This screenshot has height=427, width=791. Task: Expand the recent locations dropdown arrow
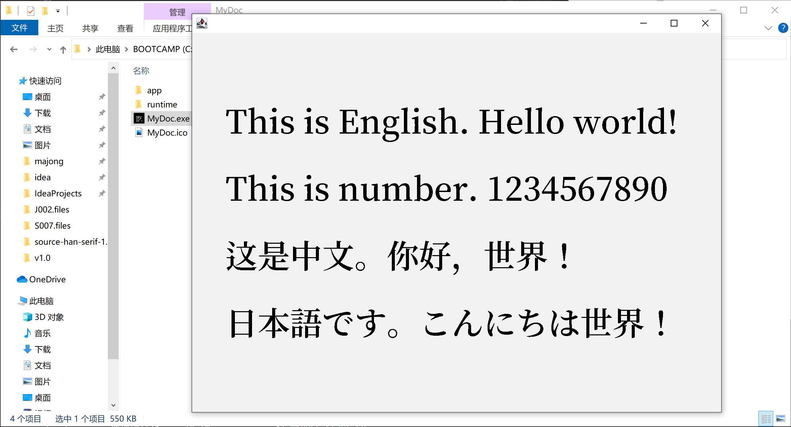point(49,49)
